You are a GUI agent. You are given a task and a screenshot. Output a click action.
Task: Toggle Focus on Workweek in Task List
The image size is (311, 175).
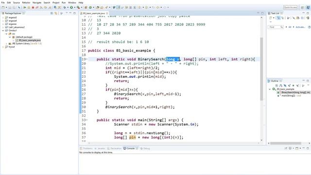288,18
